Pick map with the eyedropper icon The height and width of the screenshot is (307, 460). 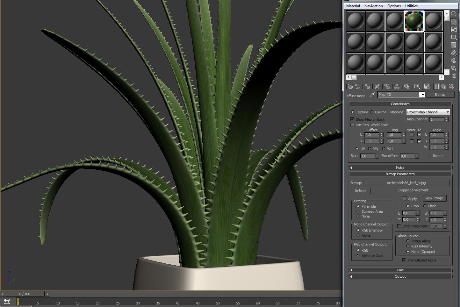coord(372,95)
